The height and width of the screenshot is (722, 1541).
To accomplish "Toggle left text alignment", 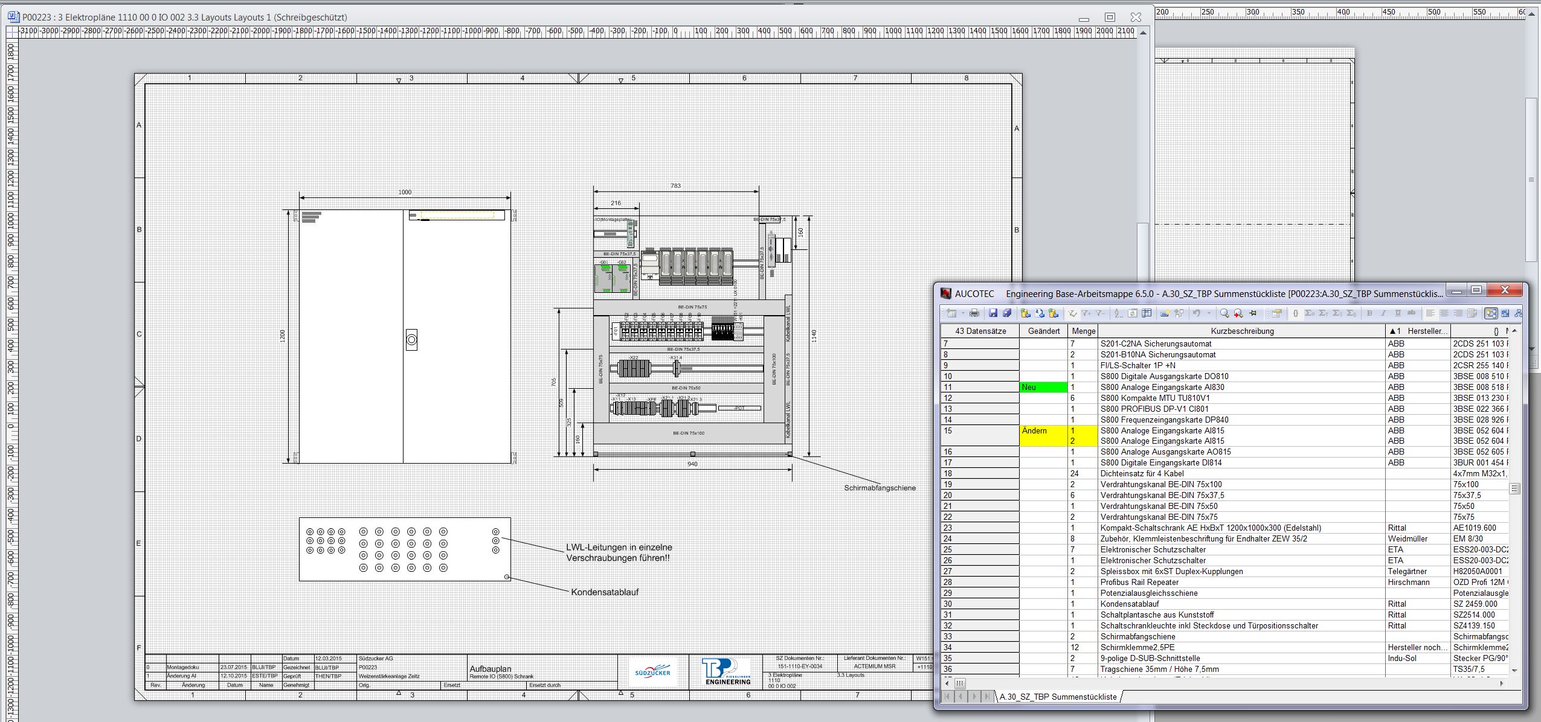I will (x=1430, y=313).
